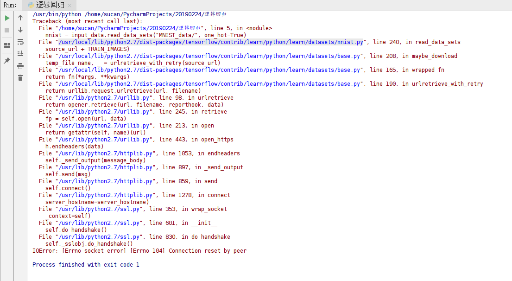Open ssl.py link for line 830 do_handshake
512x281 pixels.
pyautogui.click(x=99, y=236)
